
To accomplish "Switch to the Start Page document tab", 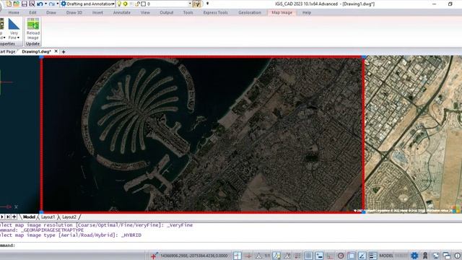I will 8,51.
